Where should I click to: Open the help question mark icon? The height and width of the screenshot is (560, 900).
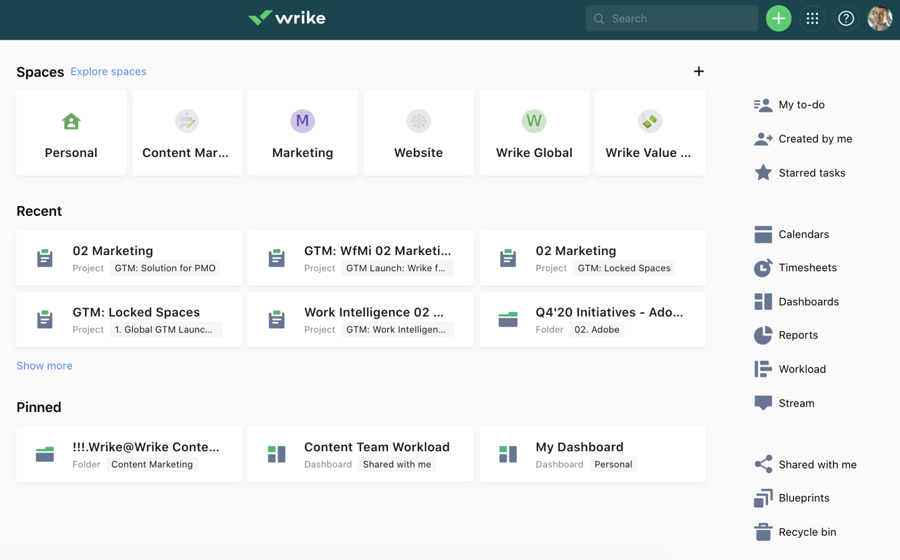pos(846,18)
